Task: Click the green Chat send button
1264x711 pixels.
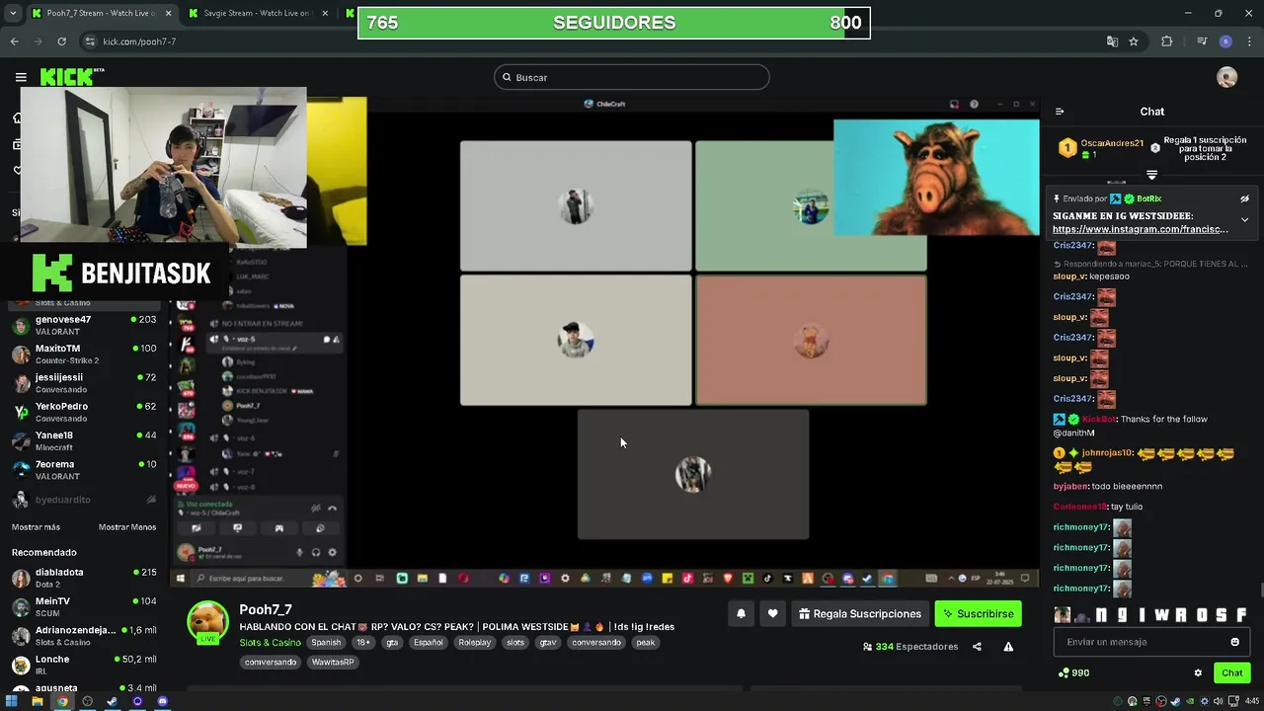Action: [1231, 672]
